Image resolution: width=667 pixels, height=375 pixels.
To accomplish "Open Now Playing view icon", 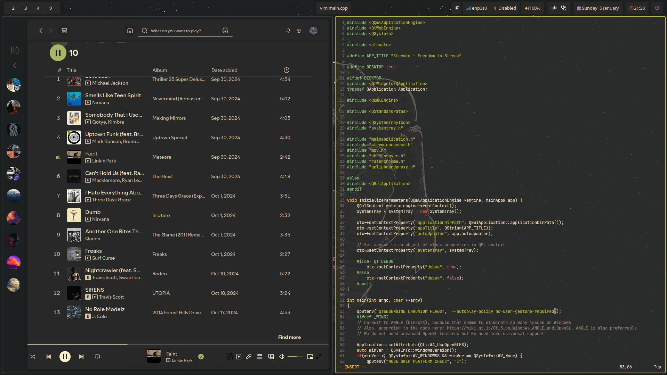I will tap(239, 357).
